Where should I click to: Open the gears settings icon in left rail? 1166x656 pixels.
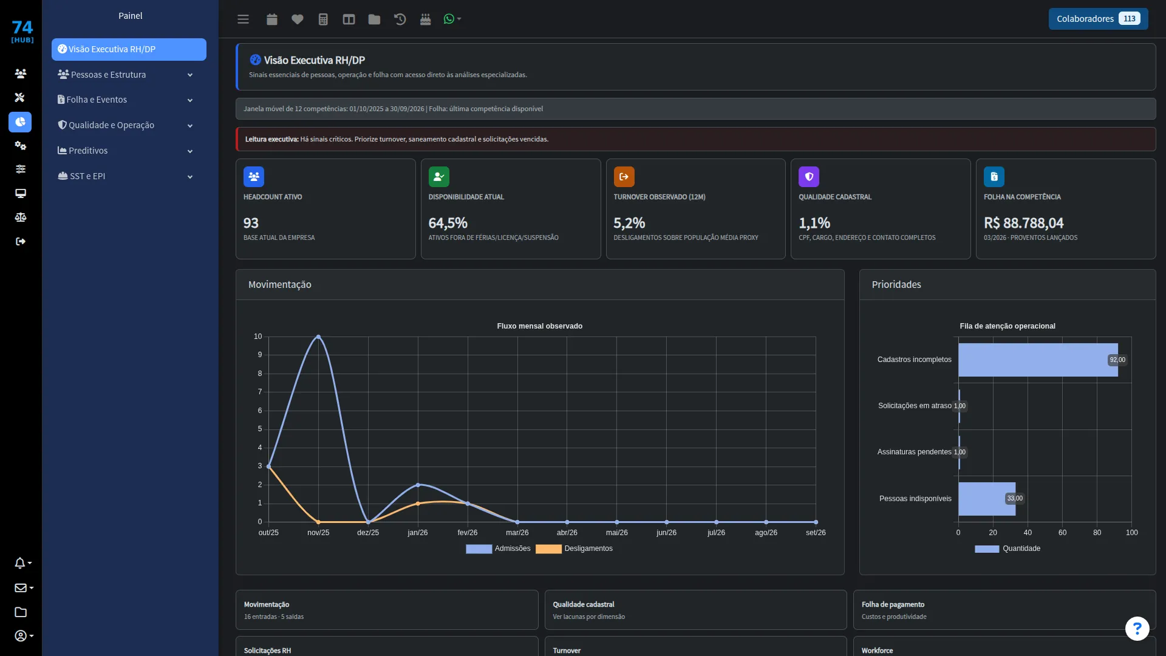click(x=20, y=145)
